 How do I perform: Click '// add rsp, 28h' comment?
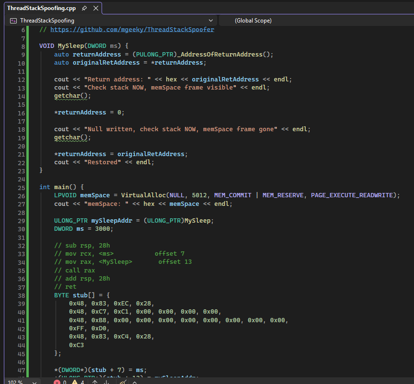point(82,279)
